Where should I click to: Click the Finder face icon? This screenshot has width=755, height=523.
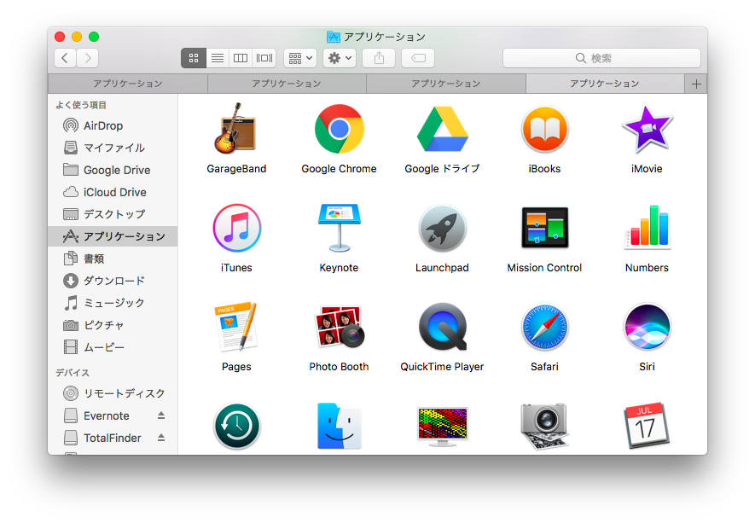339,427
